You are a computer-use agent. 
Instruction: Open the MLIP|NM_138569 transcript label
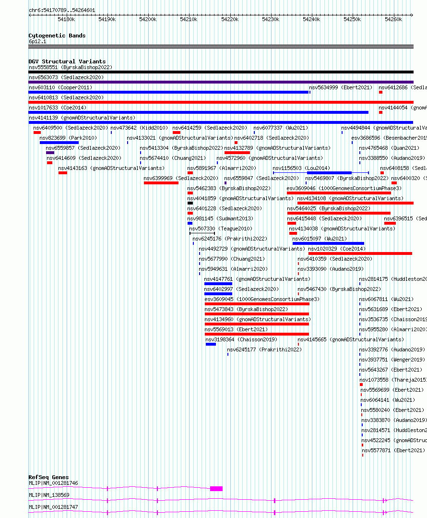[x=49, y=495]
